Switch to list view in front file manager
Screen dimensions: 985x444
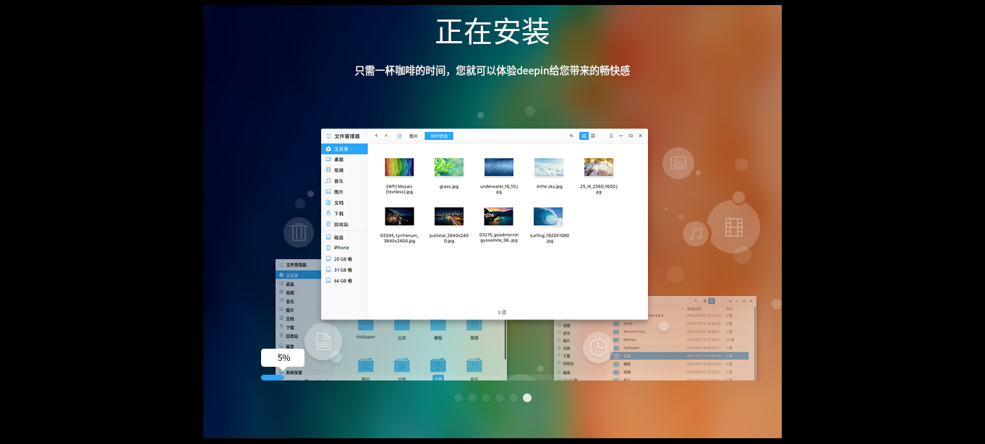tap(593, 136)
